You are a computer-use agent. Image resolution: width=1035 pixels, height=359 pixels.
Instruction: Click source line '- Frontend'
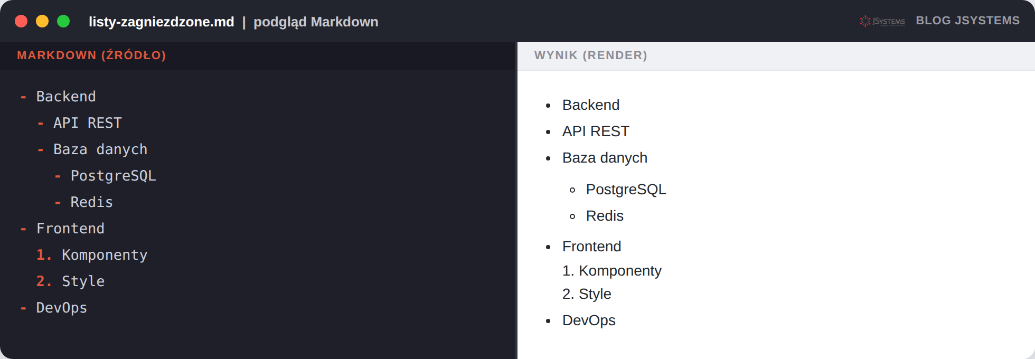tap(62, 229)
